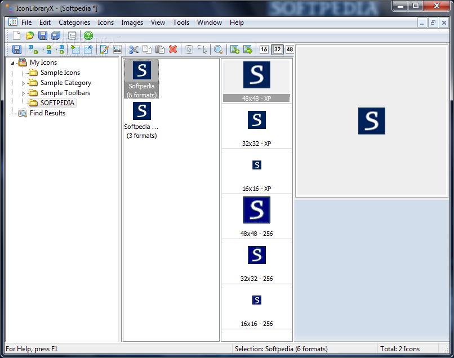This screenshot has height=358, width=454.
Task: Close the inner Softpedia document window
Action: (x=444, y=23)
